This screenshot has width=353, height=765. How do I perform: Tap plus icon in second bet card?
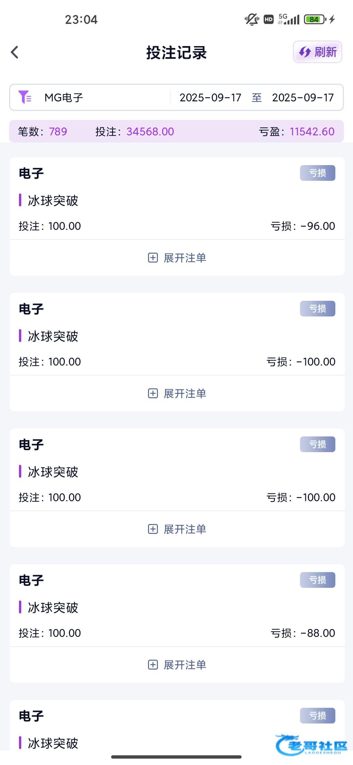coord(153,393)
